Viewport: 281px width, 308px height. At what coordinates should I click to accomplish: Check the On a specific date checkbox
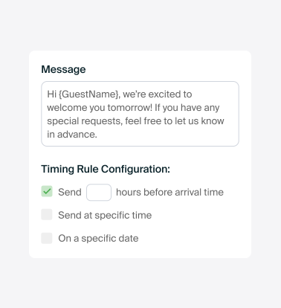[47, 238]
